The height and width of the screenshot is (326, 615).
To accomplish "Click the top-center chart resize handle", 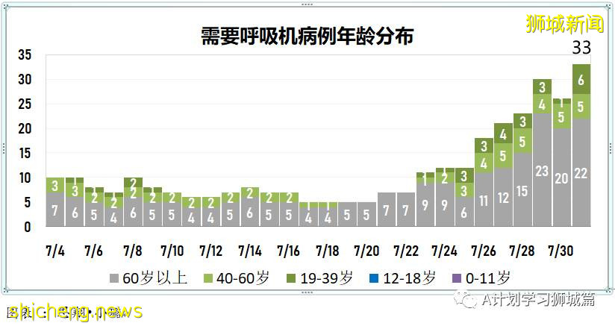I will [307, 4].
